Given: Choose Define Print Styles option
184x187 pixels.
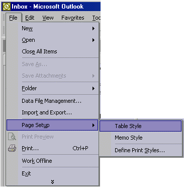Looking at the screenshot, I should pos(140,150).
